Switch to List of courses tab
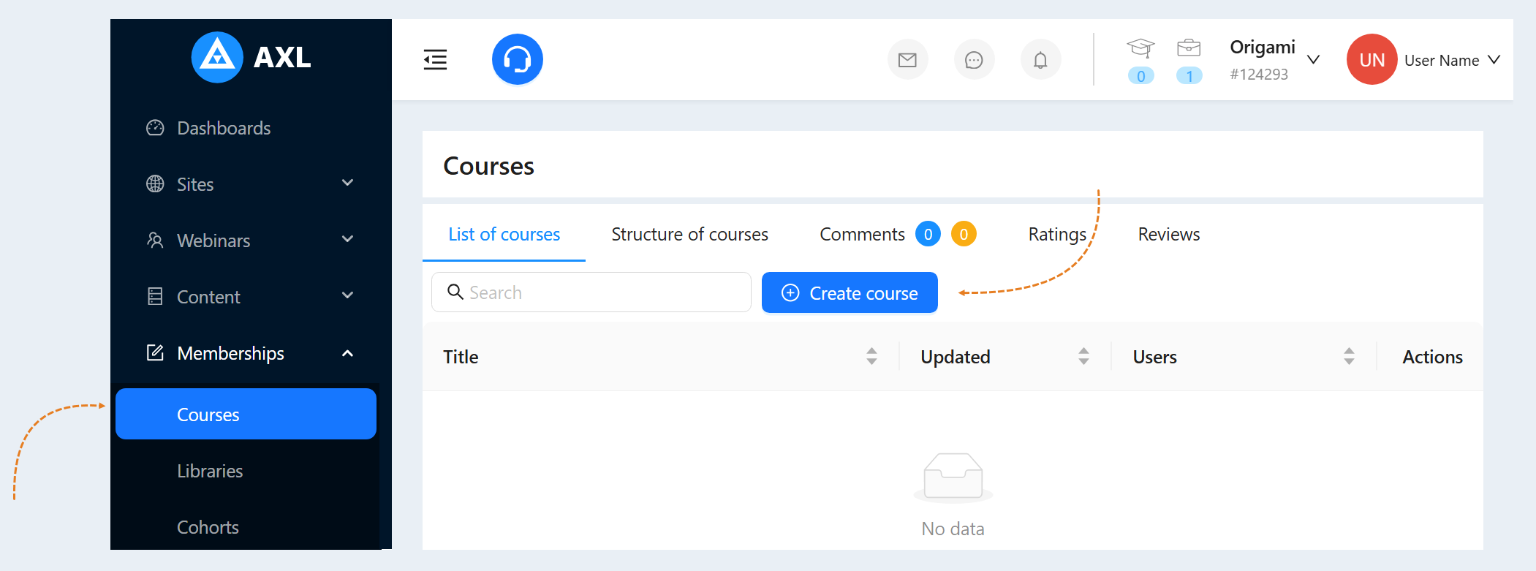Screen dimensions: 1536x571 pos(504,234)
